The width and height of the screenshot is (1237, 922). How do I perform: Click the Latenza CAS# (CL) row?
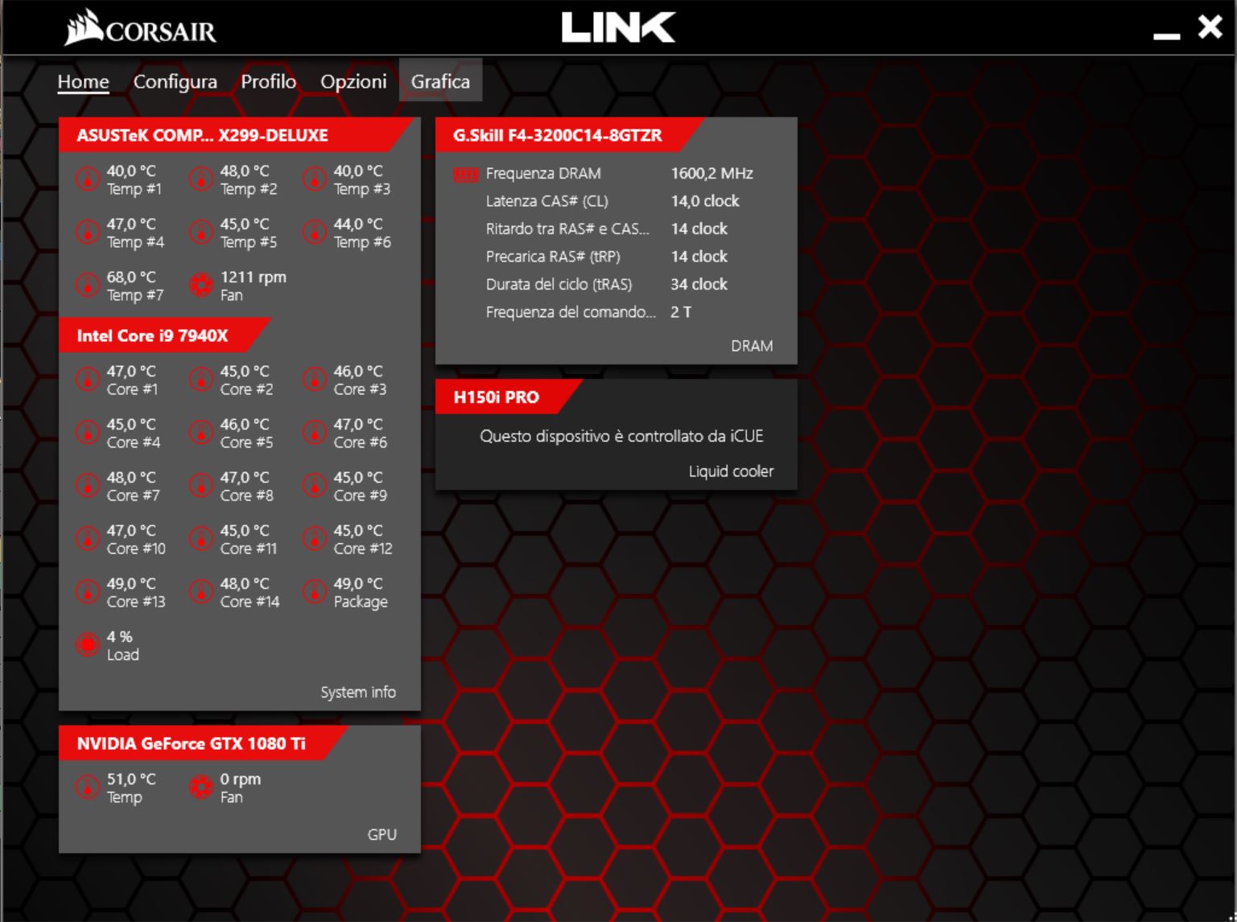[x=612, y=201]
